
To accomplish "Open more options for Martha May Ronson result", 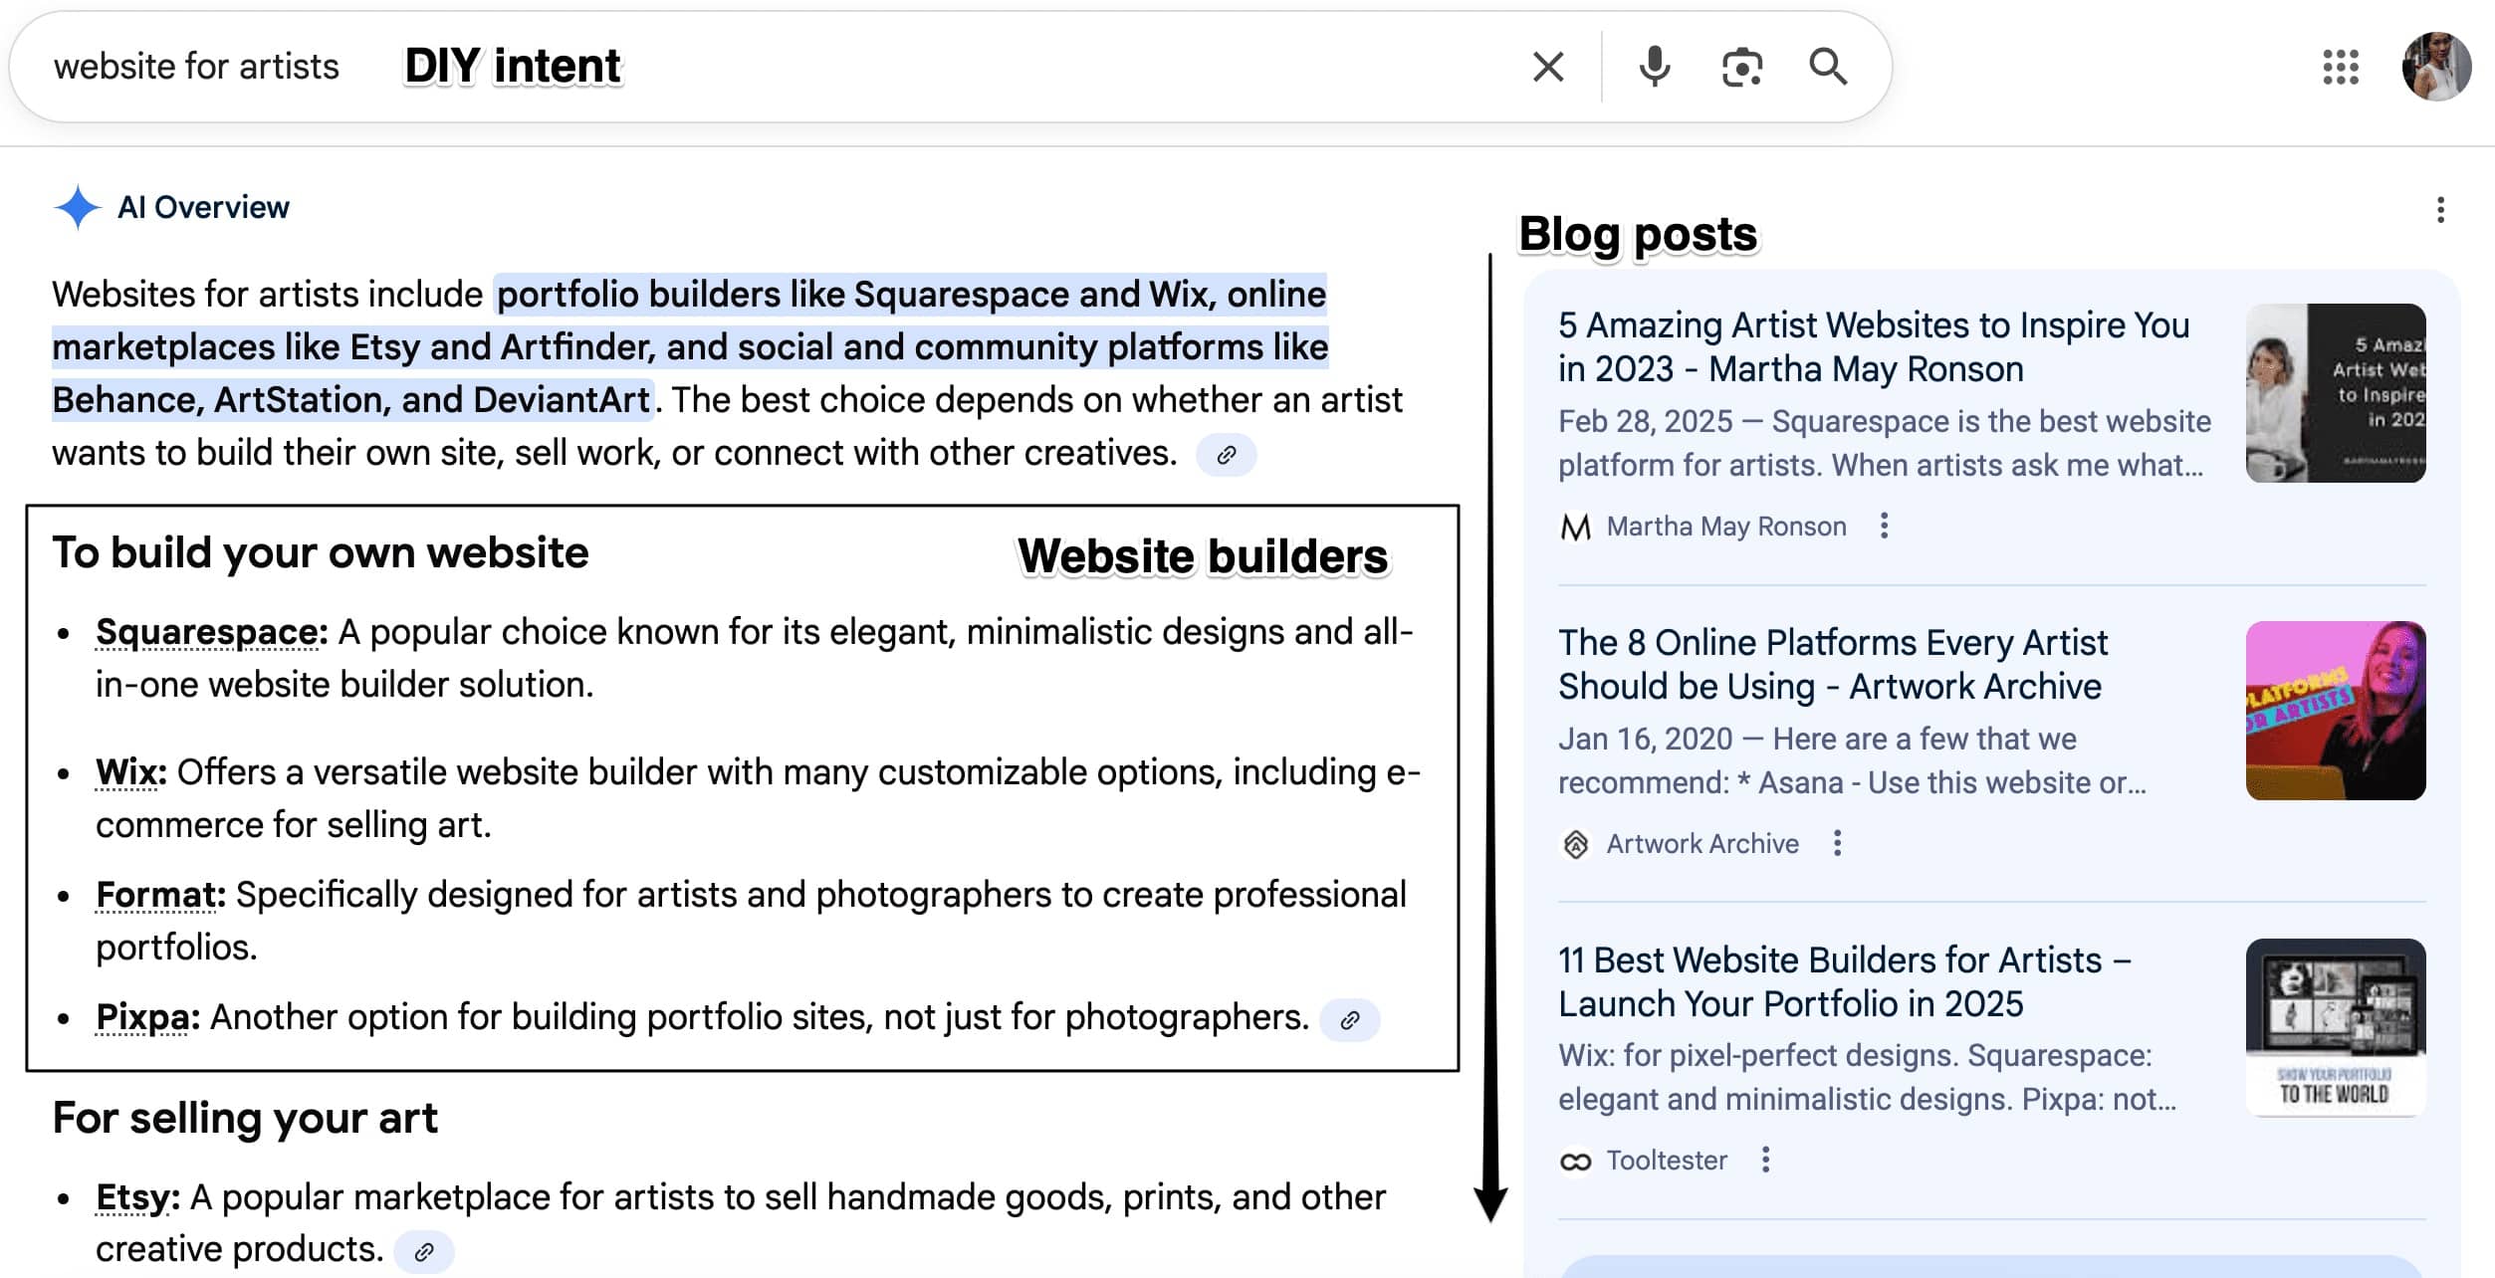I will [1884, 526].
